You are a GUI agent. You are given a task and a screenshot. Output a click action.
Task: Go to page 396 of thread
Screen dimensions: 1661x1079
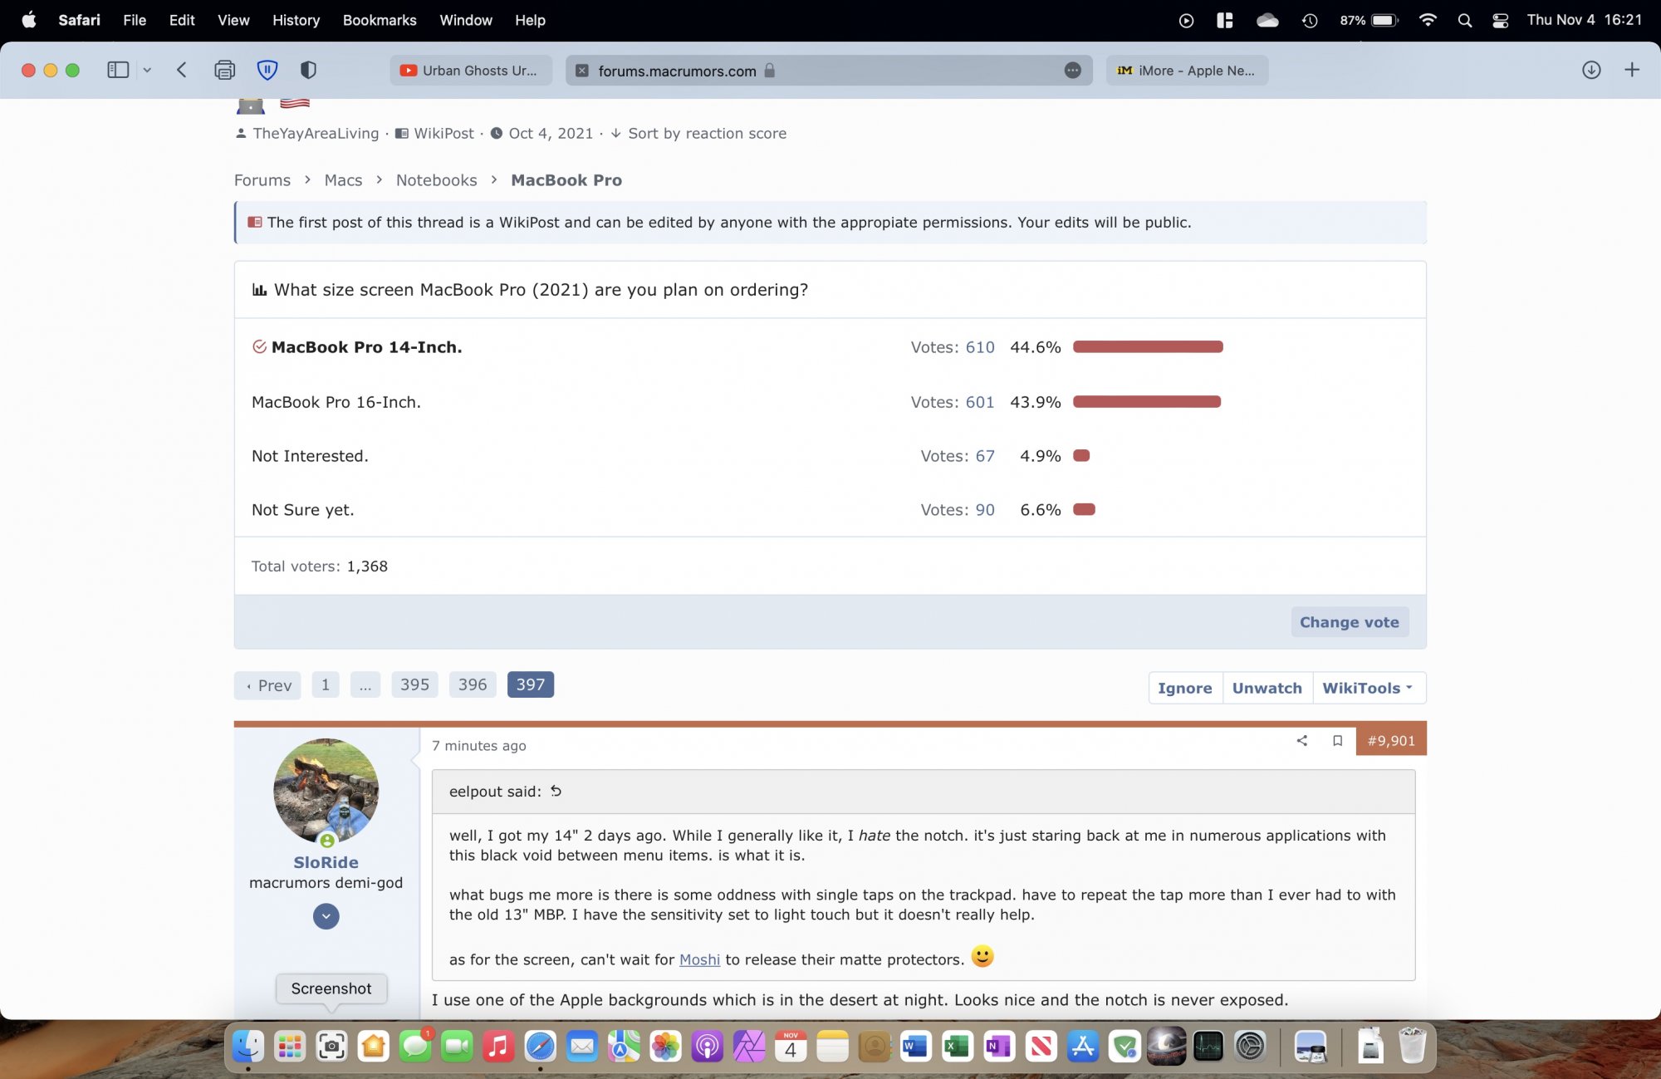click(472, 684)
